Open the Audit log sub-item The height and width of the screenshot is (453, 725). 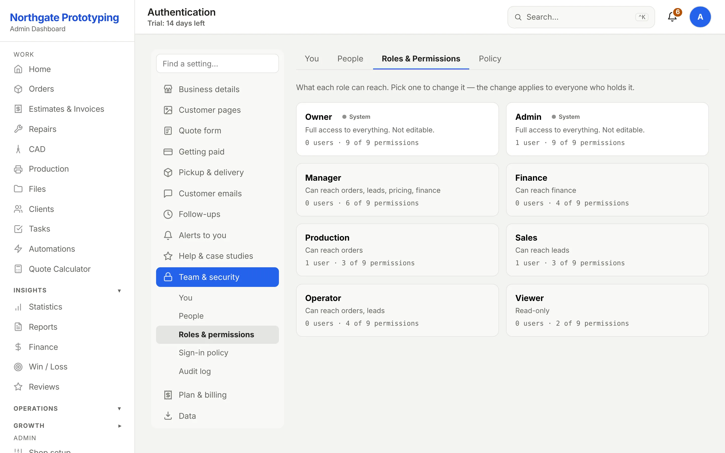217,371
